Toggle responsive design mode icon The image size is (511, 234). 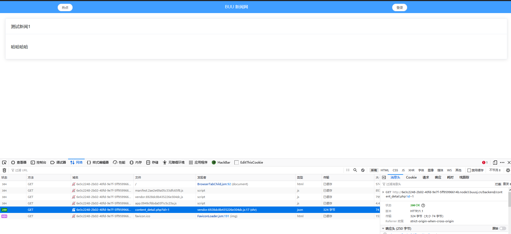coord(495,162)
